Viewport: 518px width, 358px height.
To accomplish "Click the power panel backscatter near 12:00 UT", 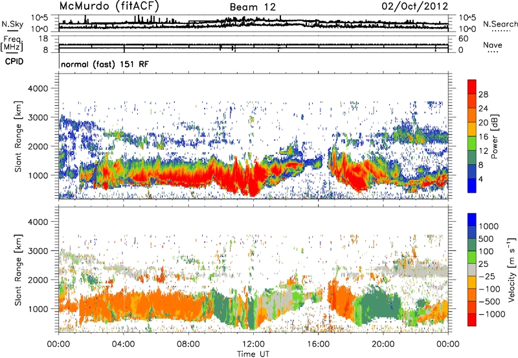I will click(x=253, y=178).
